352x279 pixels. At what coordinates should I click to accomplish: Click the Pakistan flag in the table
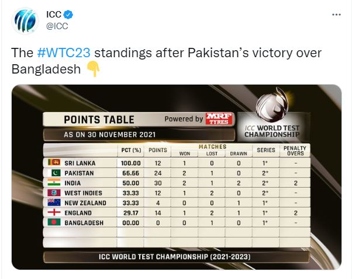[54, 173]
